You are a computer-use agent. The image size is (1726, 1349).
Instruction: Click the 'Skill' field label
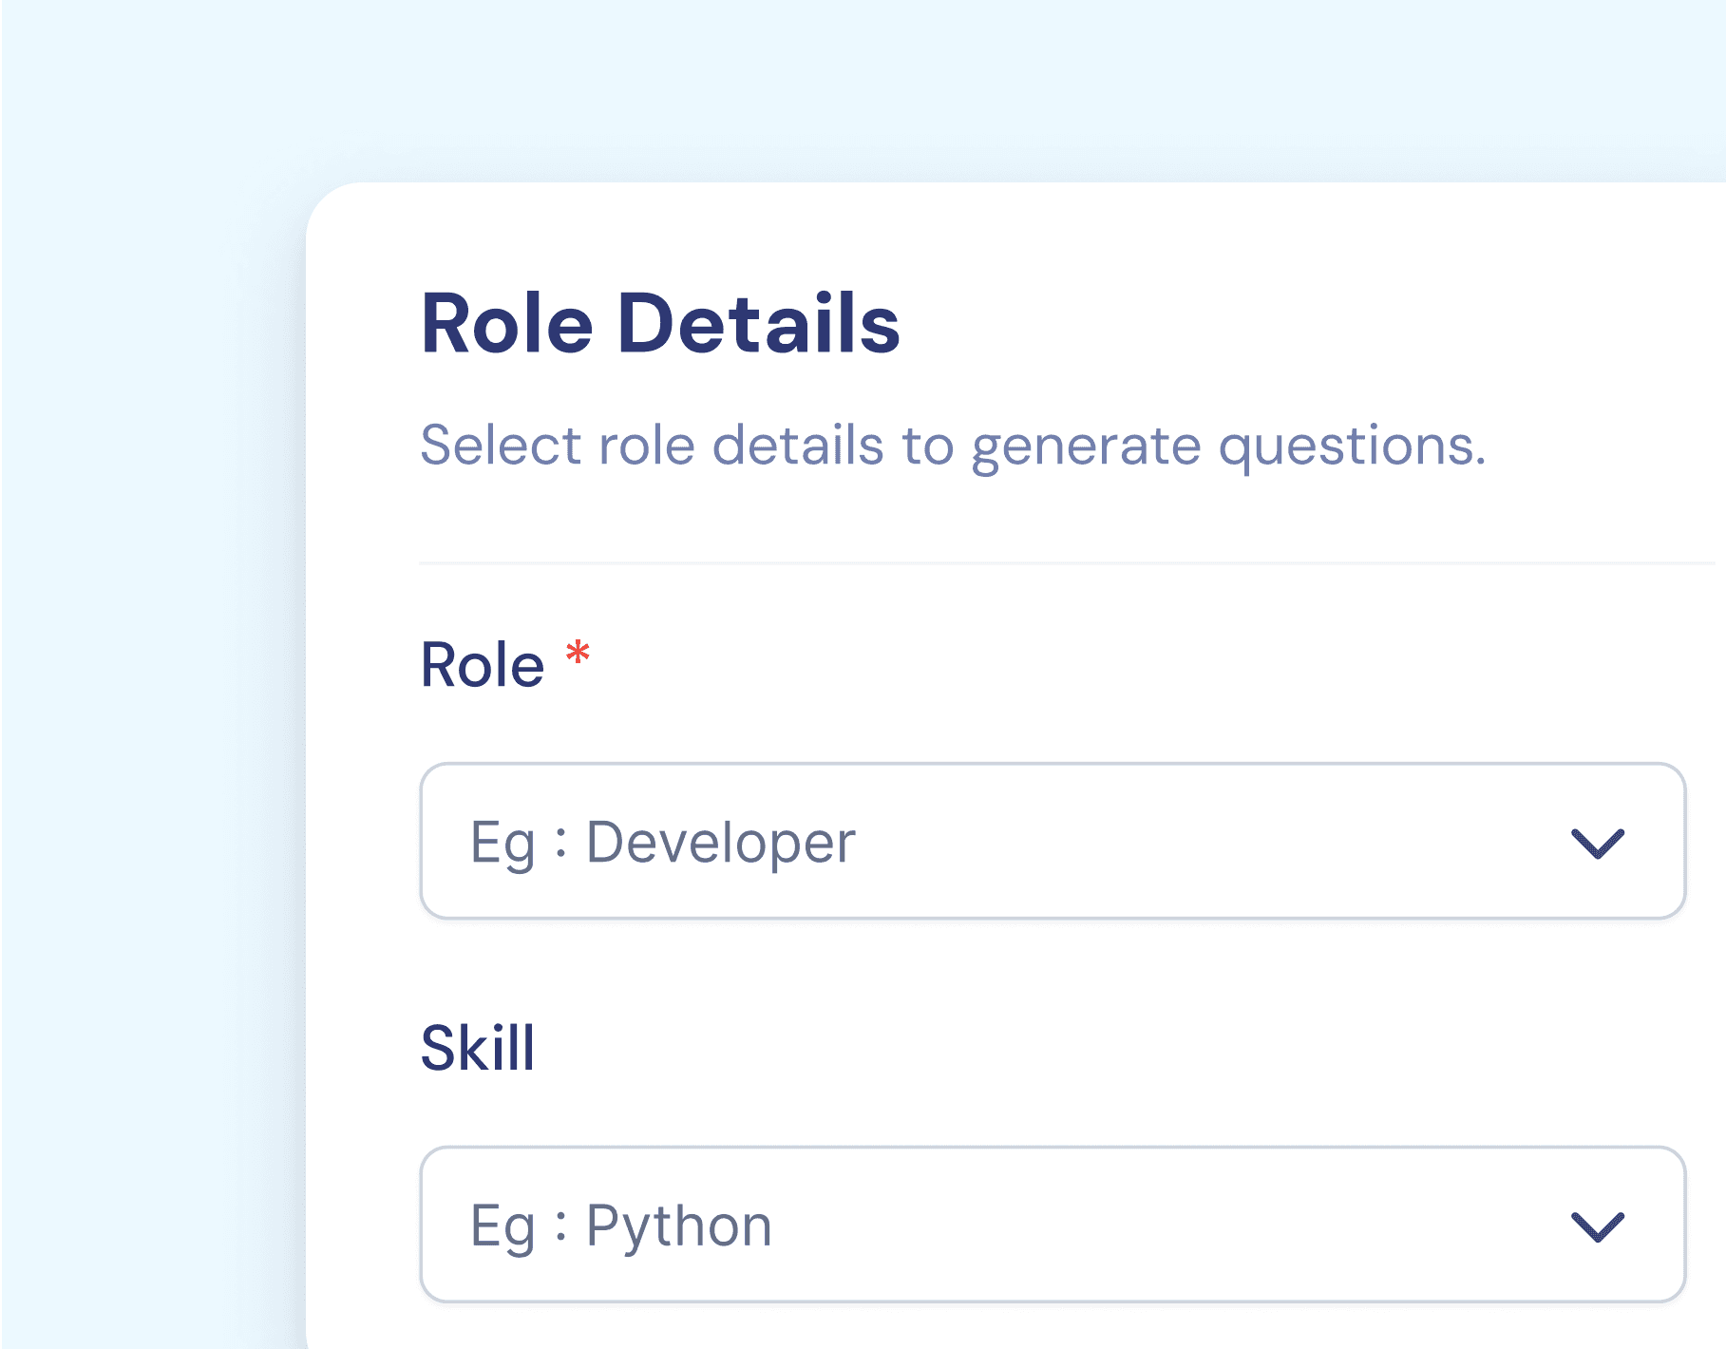point(478,1048)
